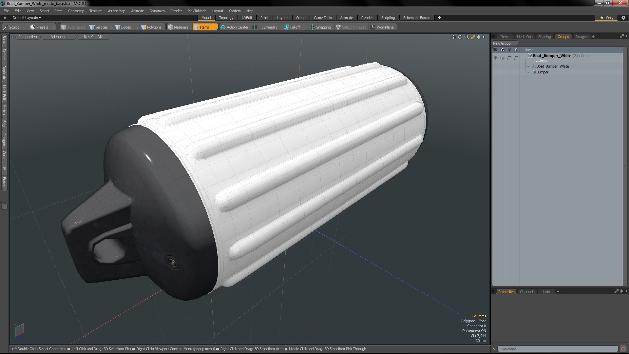Click the viewport pan move icon
The height and width of the screenshot is (354, 629).
tap(453, 37)
